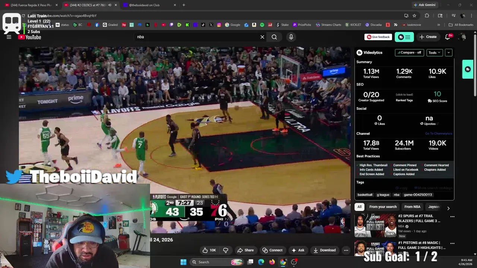Launch Microsoft Edge from the taskbar
477x268 pixels.
pos(261,262)
